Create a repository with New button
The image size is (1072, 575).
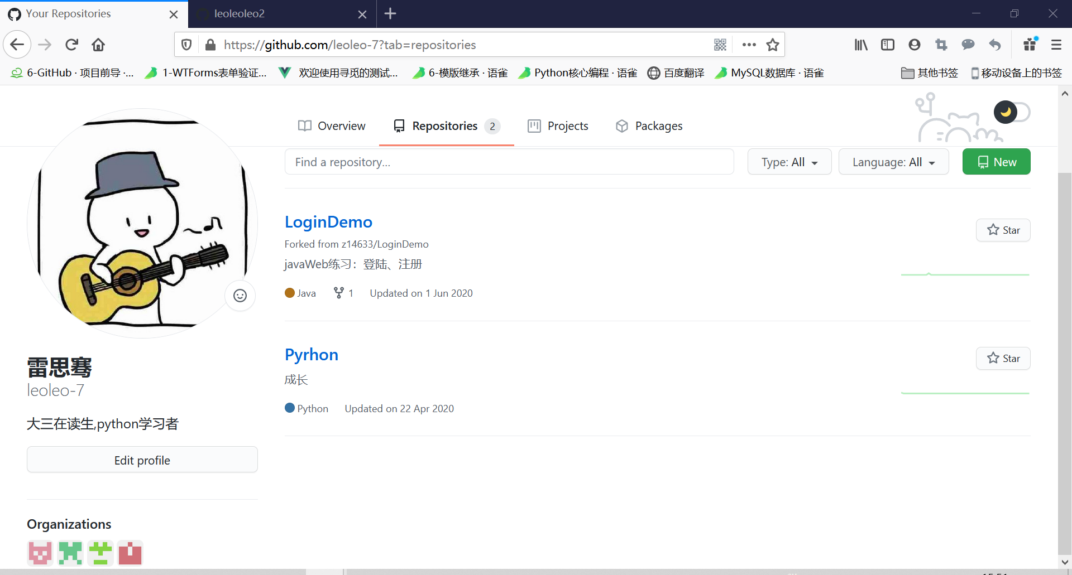(996, 162)
